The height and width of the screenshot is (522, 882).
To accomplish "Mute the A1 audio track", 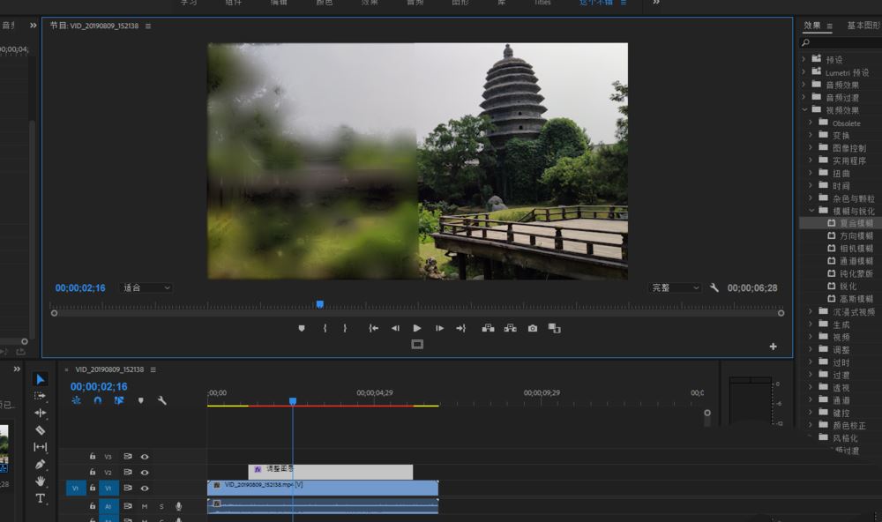I will 145,506.
